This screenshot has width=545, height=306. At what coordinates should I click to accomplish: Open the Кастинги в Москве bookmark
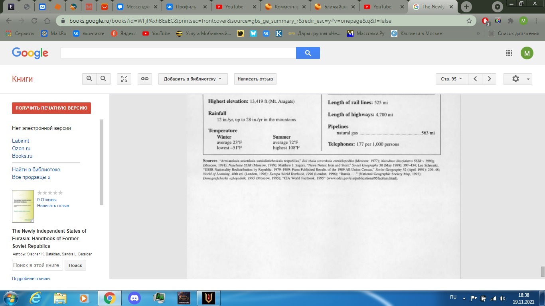[x=417, y=33]
